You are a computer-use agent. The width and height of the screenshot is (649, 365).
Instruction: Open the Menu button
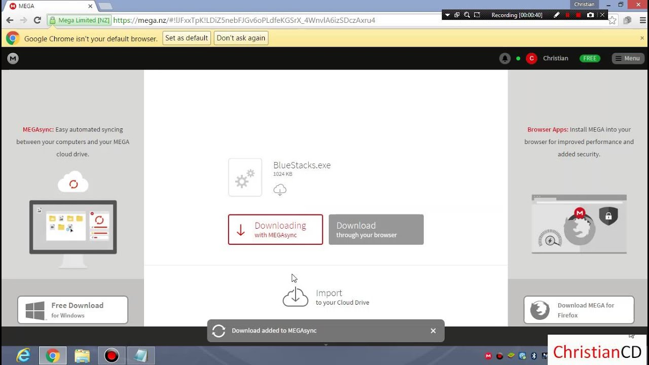pos(628,58)
